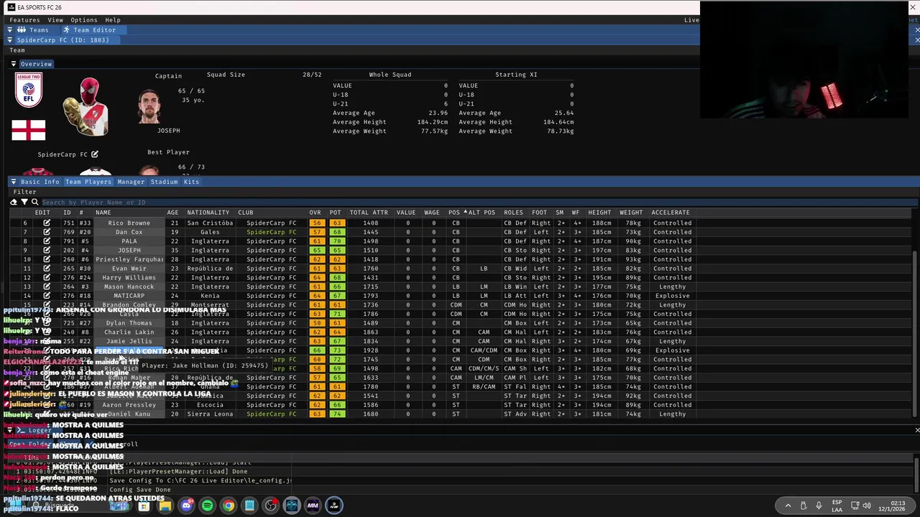Open the View menu

(55, 20)
